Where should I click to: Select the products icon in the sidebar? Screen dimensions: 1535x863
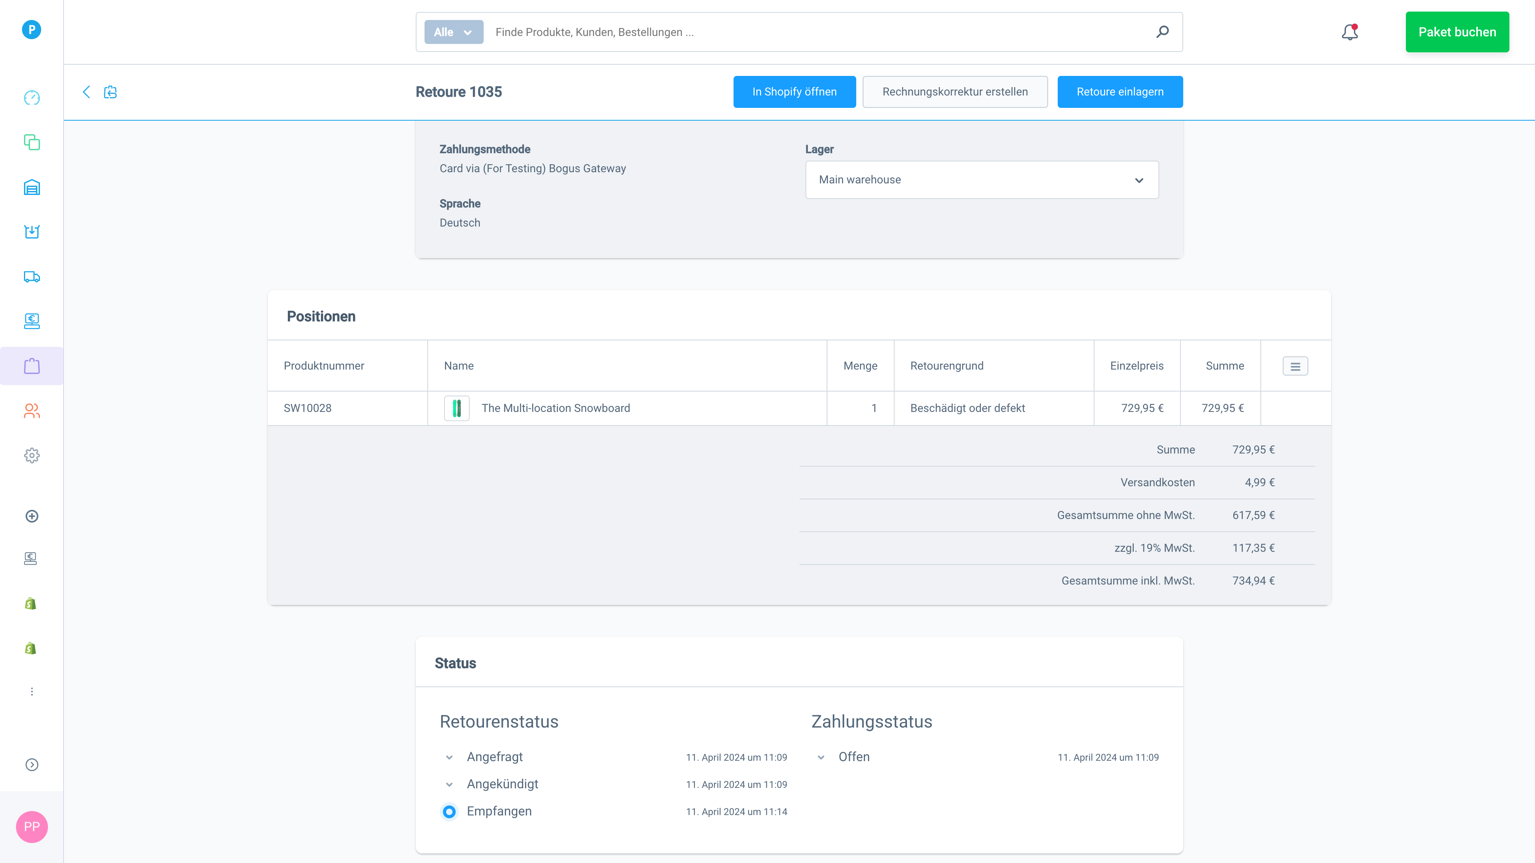pos(31,142)
